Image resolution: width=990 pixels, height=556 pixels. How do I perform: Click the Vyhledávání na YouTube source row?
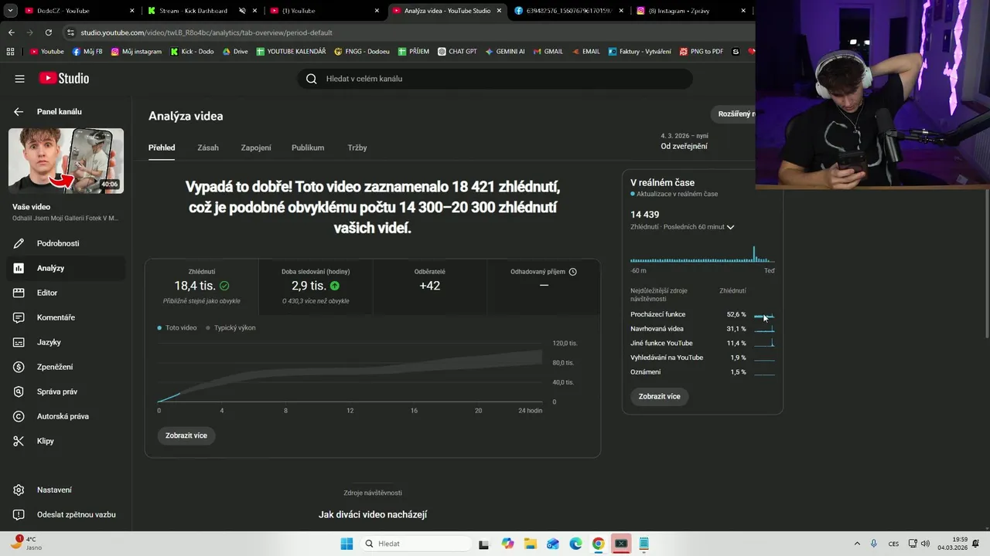pyautogui.click(x=702, y=358)
